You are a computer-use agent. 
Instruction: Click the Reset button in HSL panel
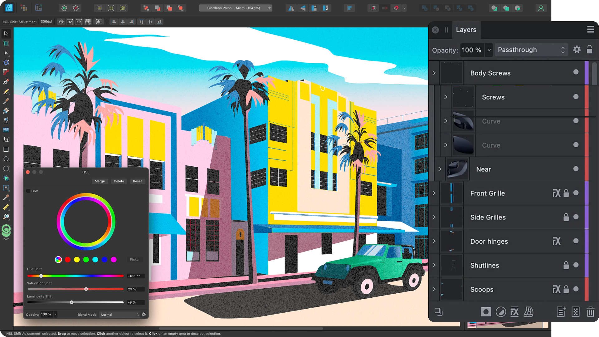[x=137, y=181]
